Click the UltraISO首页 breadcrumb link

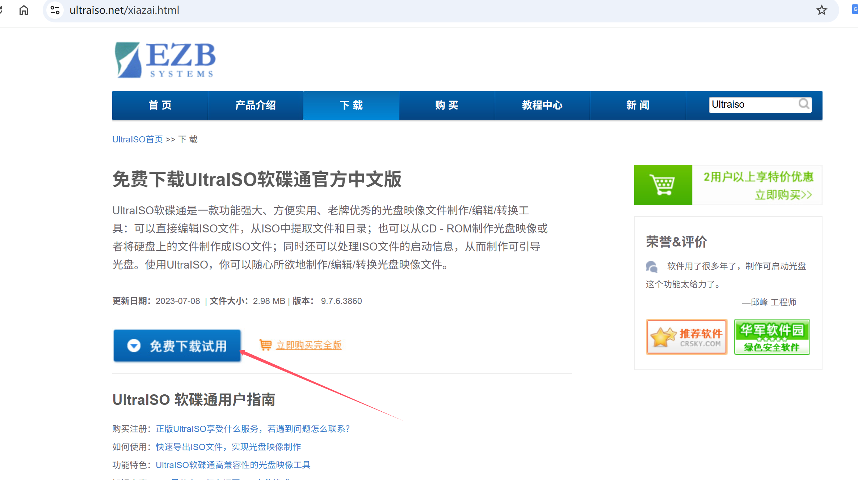point(138,139)
